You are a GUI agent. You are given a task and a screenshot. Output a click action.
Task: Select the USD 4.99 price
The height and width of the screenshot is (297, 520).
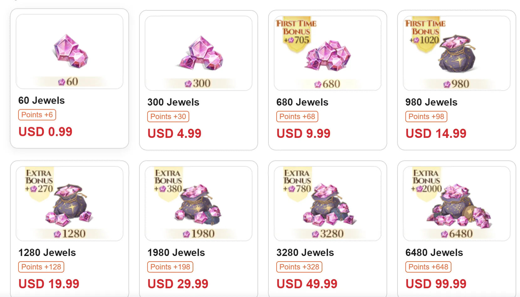174,133
